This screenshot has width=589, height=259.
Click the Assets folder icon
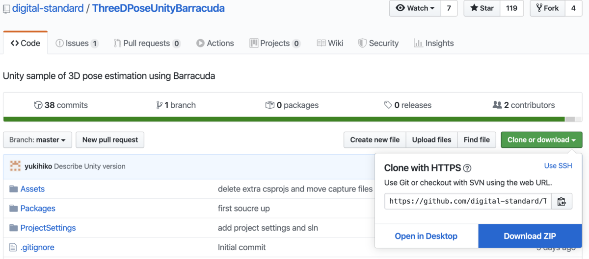[13, 188]
